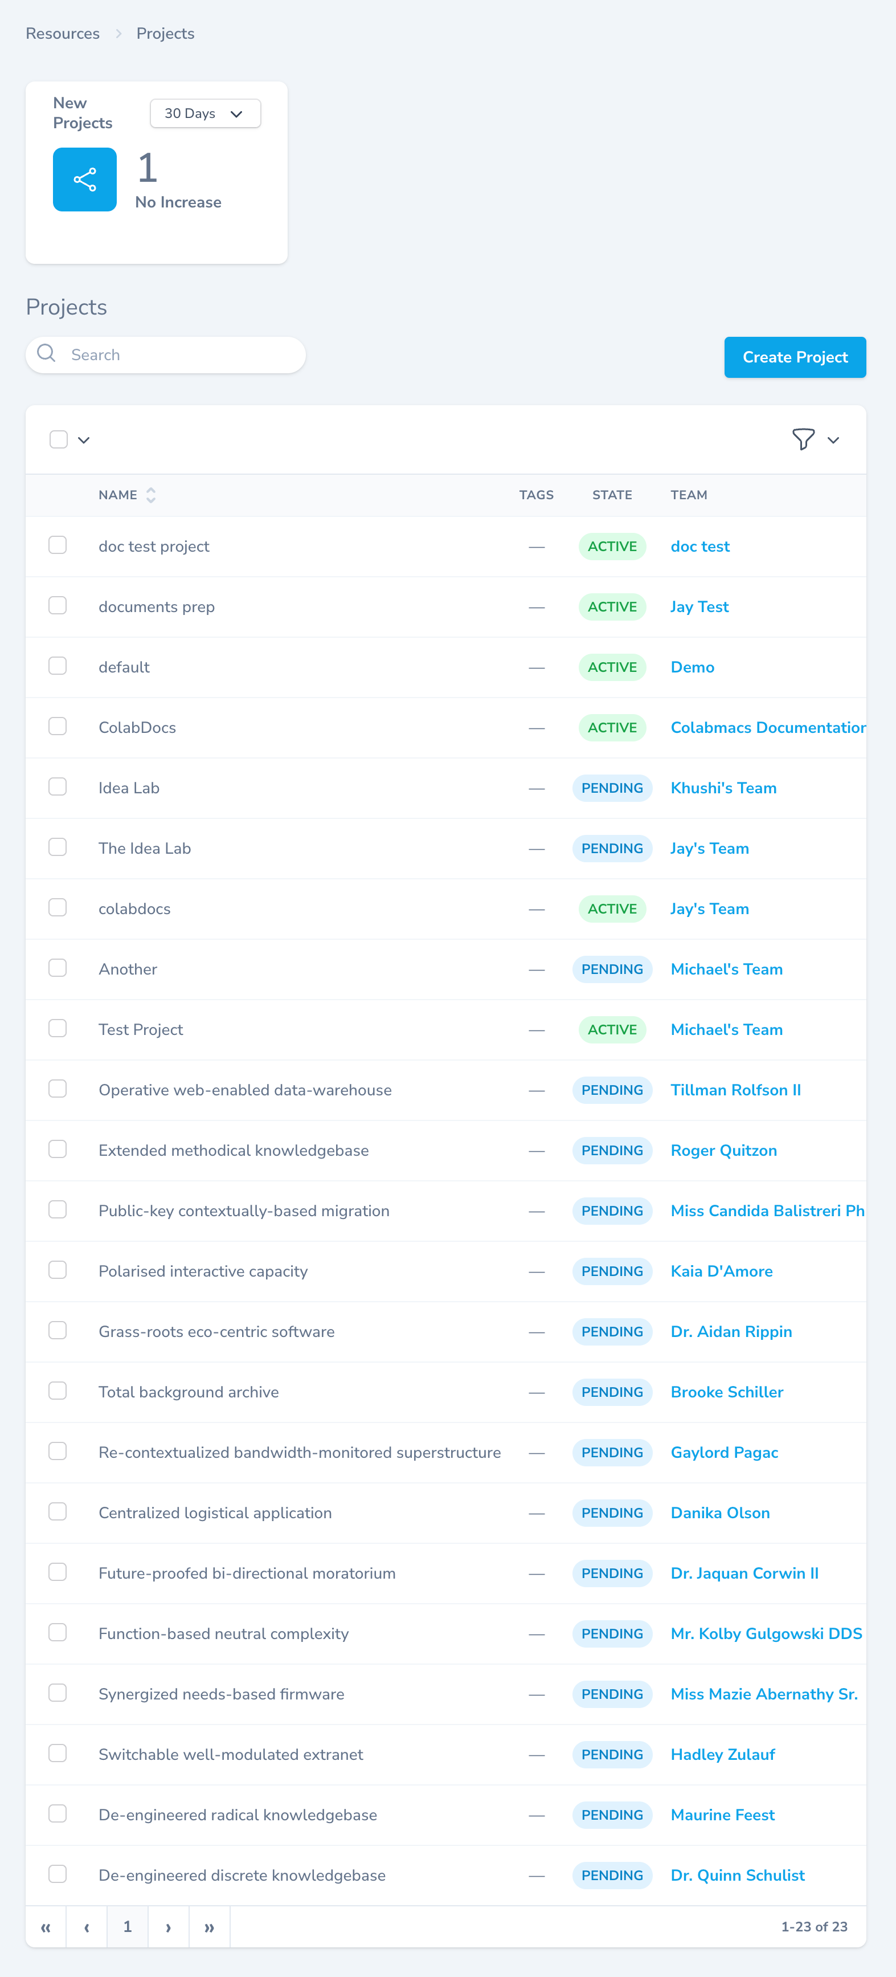
Task: Open the Jay's Team link
Action: click(x=709, y=848)
